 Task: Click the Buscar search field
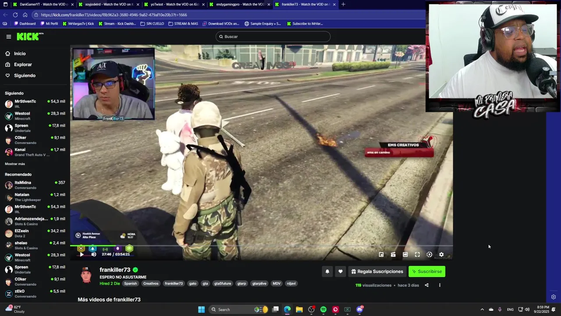click(x=273, y=37)
